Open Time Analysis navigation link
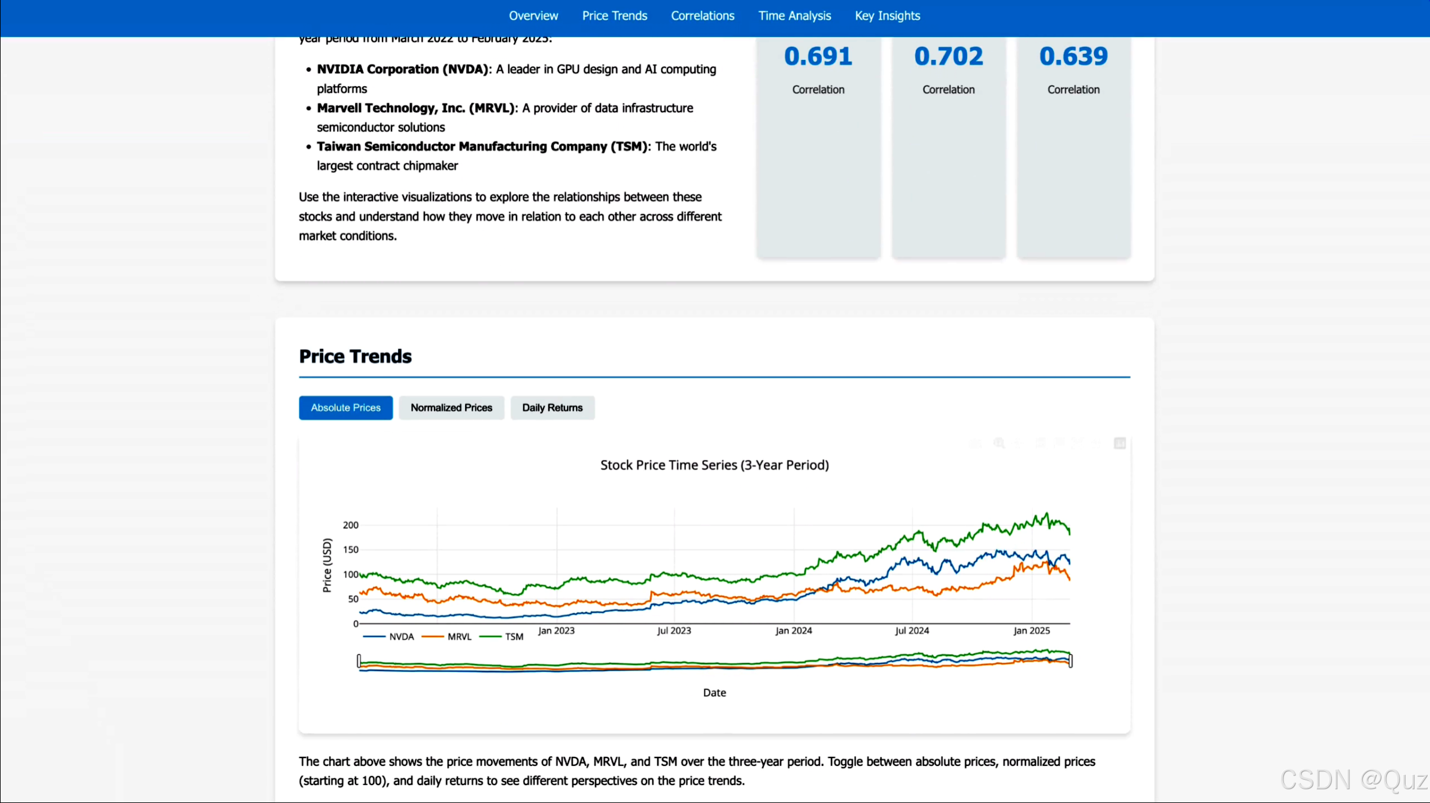The image size is (1430, 803). click(x=794, y=16)
